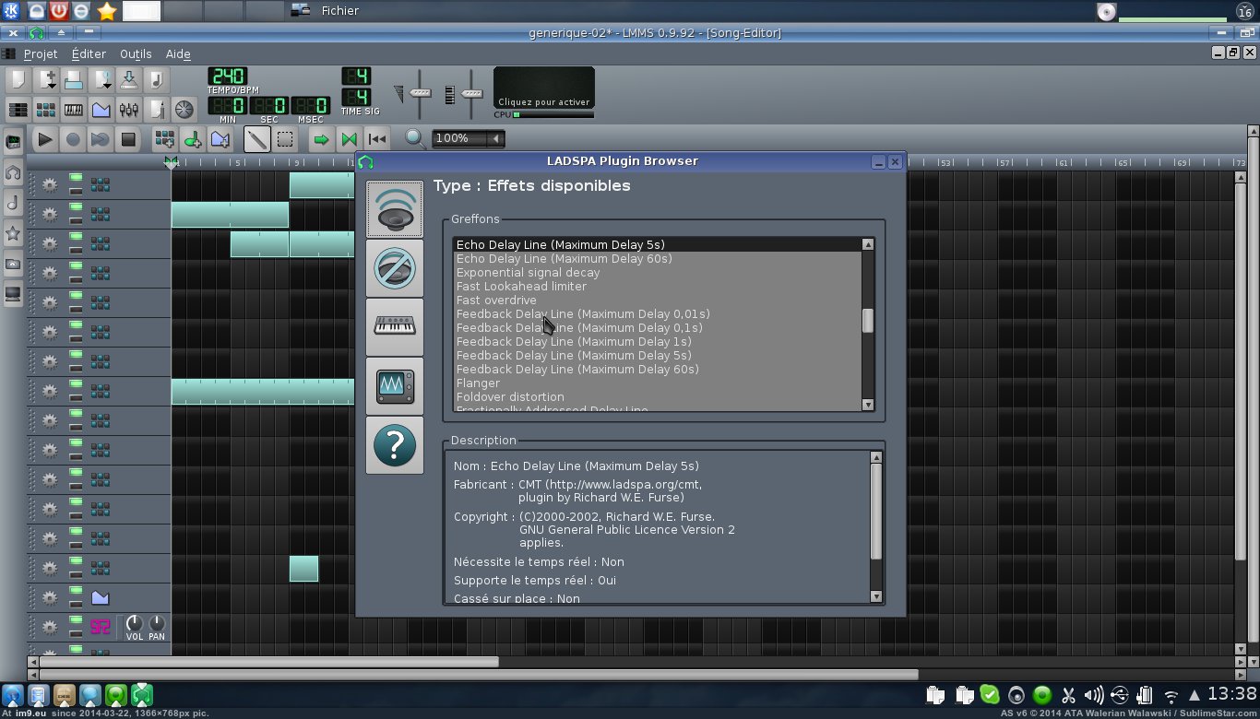Open My Computer sidebar with monitor icon
The image size is (1260, 719).
[13, 295]
